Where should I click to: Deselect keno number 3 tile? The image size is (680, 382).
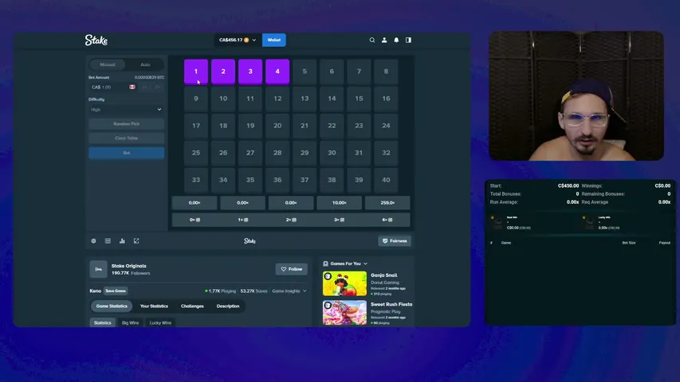[250, 72]
